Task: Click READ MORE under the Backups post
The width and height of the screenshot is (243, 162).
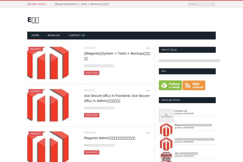Action: point(92,73)
